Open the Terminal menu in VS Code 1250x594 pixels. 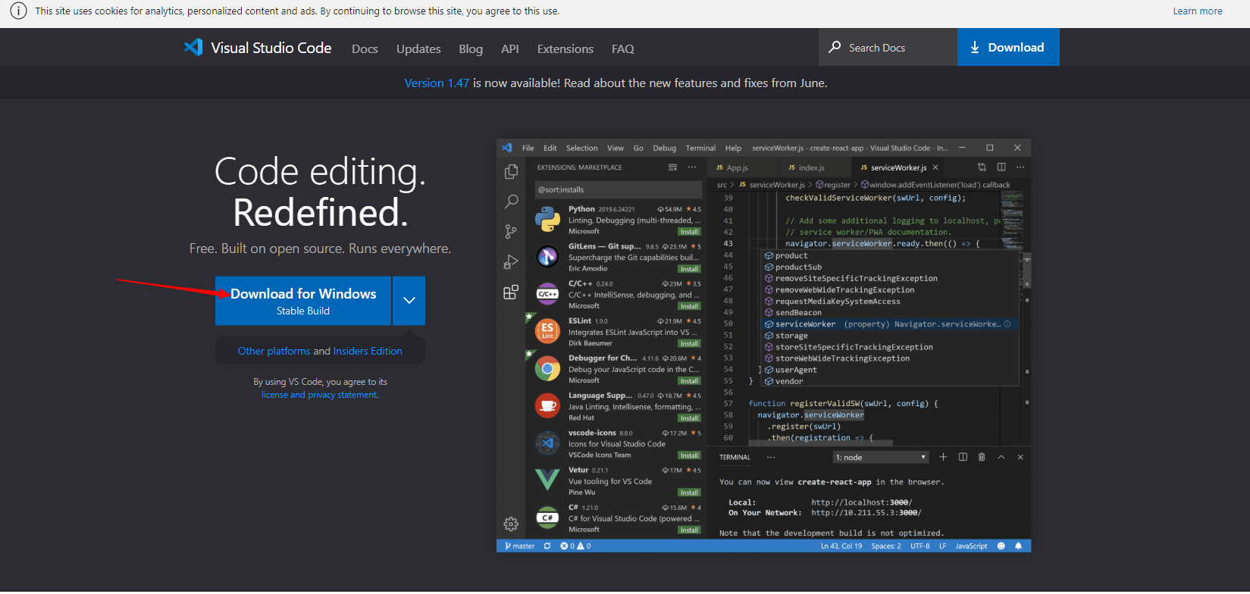coord(700,148)
